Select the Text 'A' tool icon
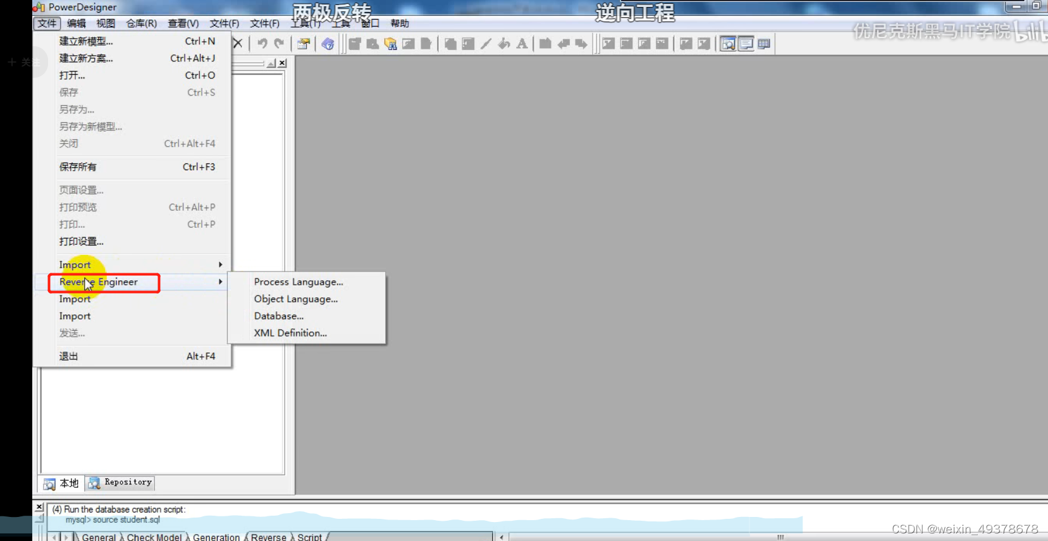 (x=522, y=44)
